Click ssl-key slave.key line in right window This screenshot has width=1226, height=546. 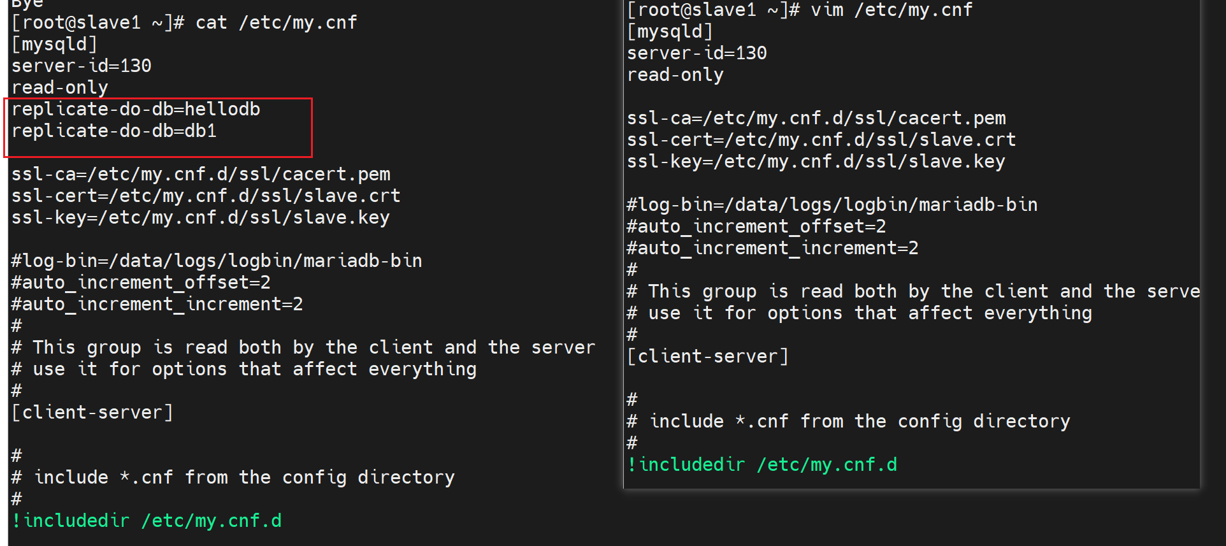[816, 162]
